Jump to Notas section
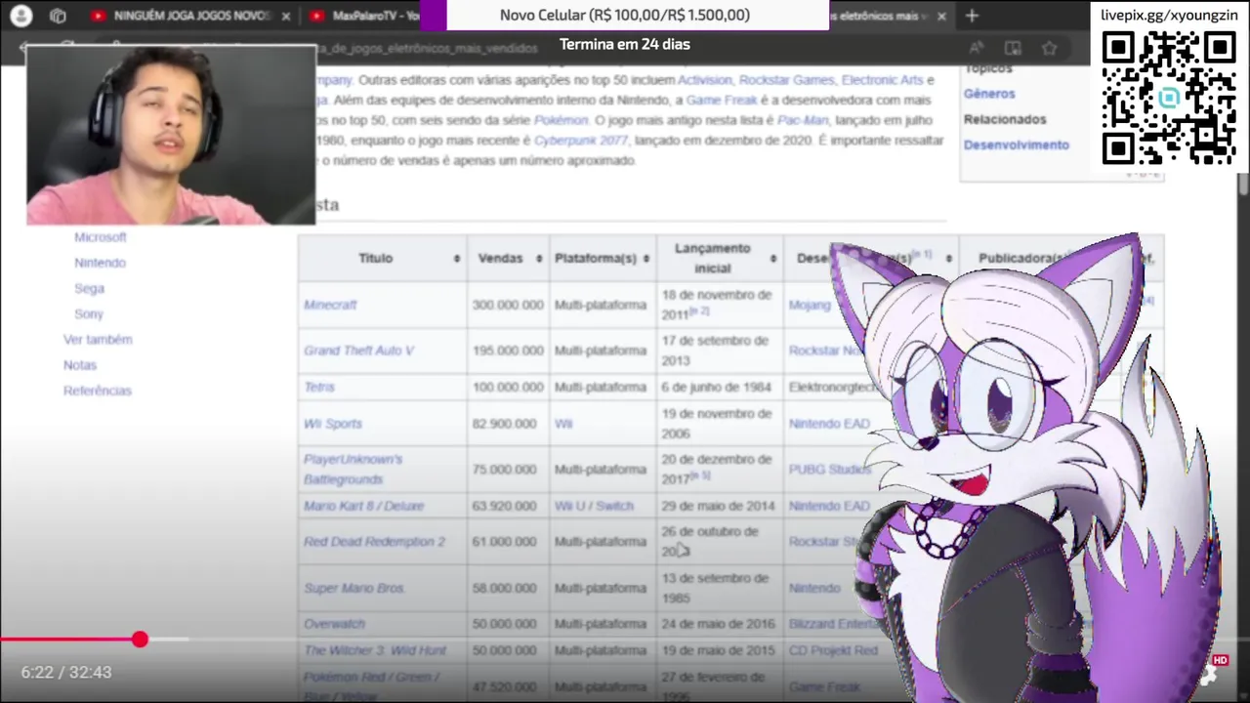 coord(80,364)
